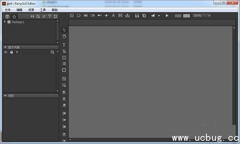
Task: Switch to the favorites star tab
Action: coord(14,16)
